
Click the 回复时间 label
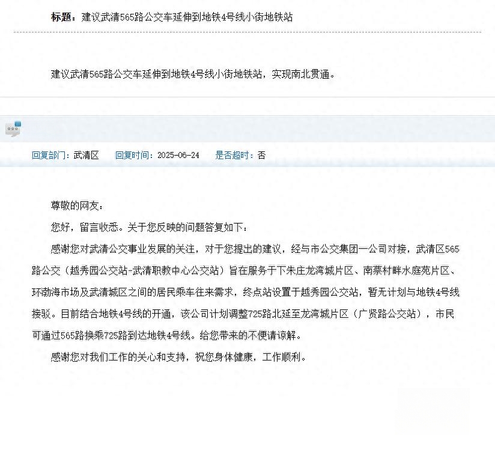tap(136, 155)
